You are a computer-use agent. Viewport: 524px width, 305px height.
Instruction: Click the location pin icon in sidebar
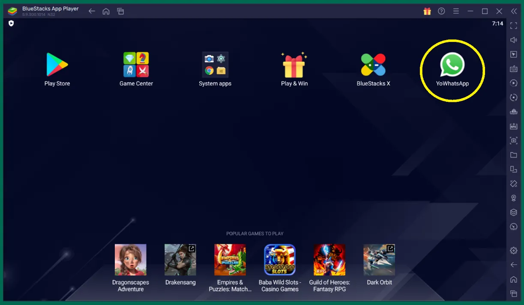click(514, 198)
